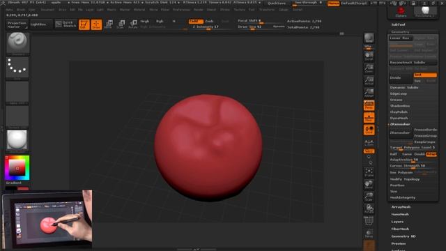Select the Move transform tool in top shelf
446x251 pixels.
[109, 24]
